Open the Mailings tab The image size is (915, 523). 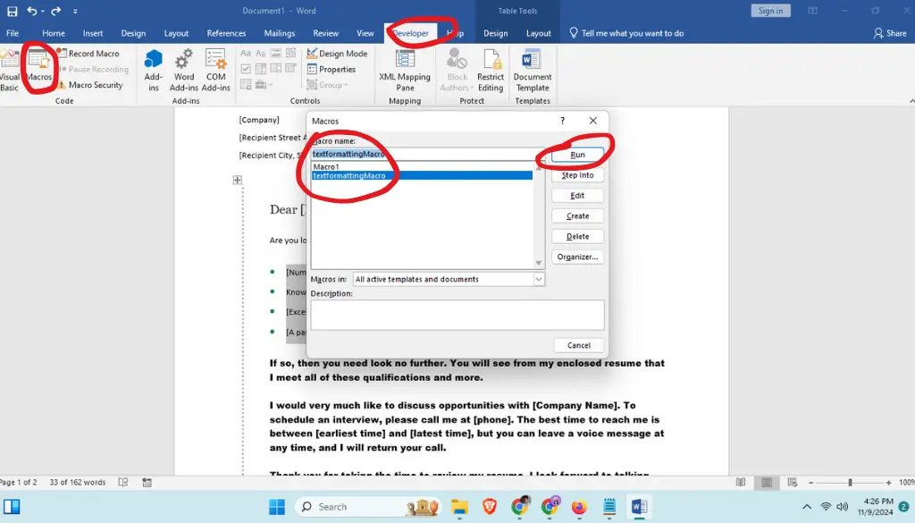[x=280, y=33]
